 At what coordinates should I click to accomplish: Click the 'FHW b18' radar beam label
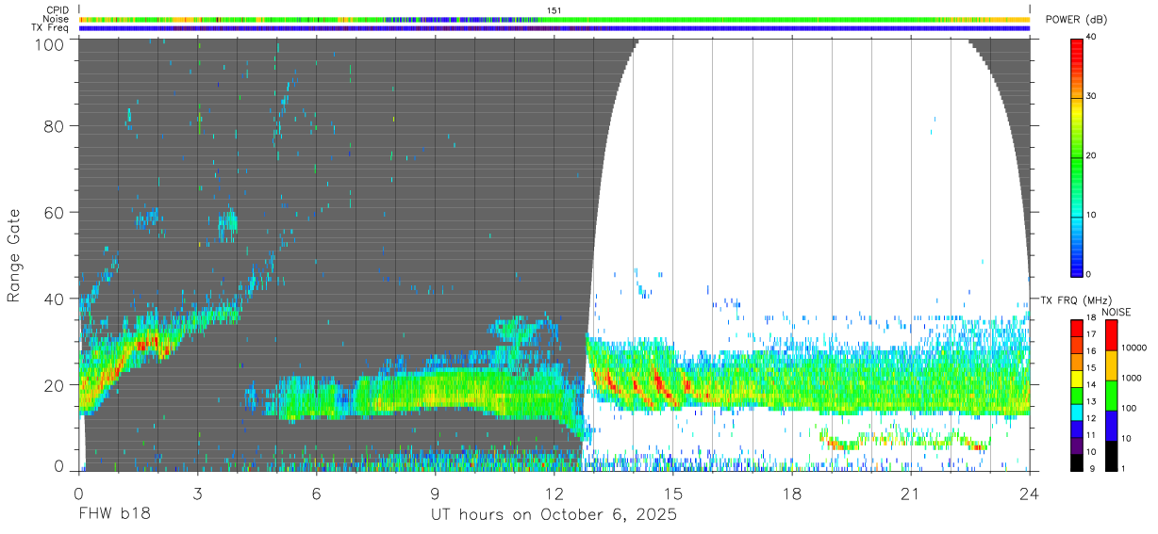click(x=114, y=515)
